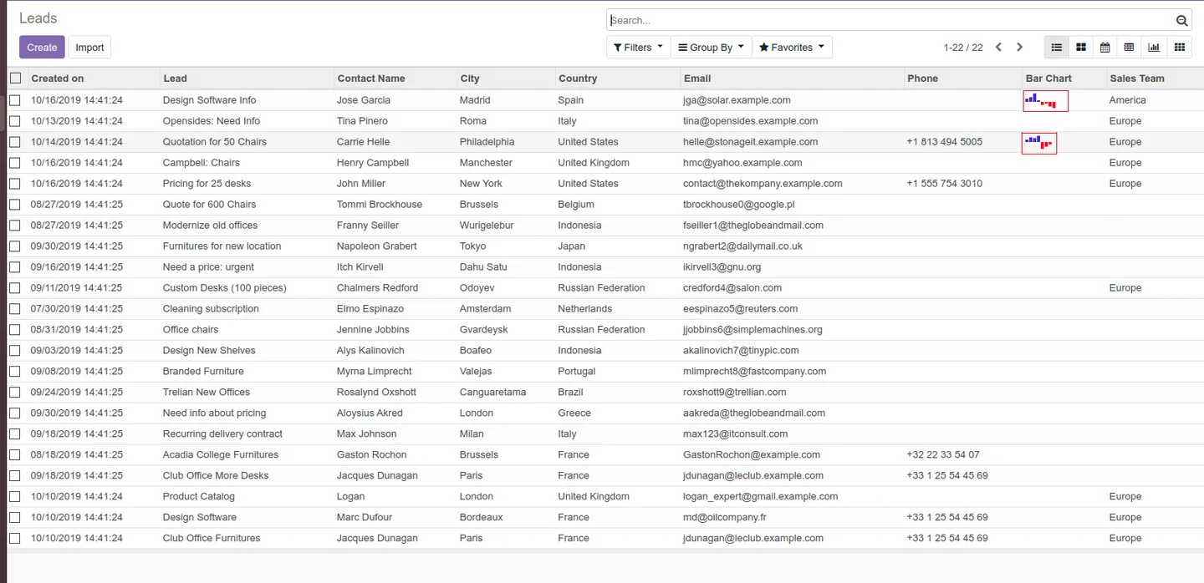Click email tina@opensides.example.com
This screenshot has width=1204, height=583.
[x=750, y=121]
